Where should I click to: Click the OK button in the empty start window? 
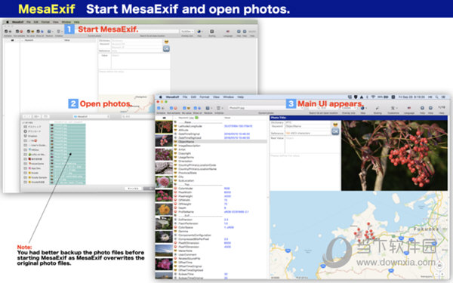[x=166, y=49]
